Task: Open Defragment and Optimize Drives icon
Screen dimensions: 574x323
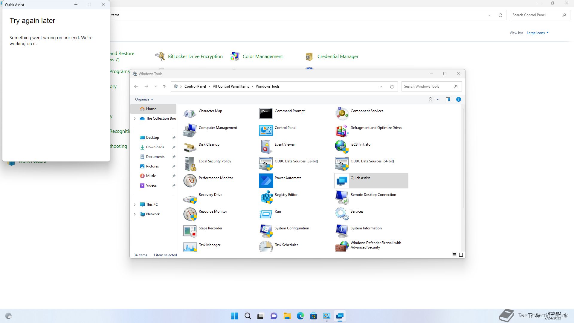Action: (342, 130)
